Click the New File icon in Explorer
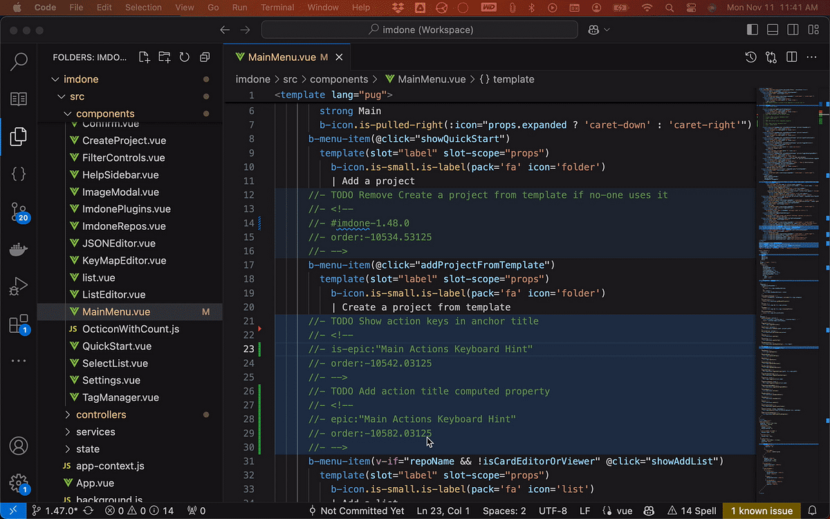830x519 pixels. click(x=143, y=57)
